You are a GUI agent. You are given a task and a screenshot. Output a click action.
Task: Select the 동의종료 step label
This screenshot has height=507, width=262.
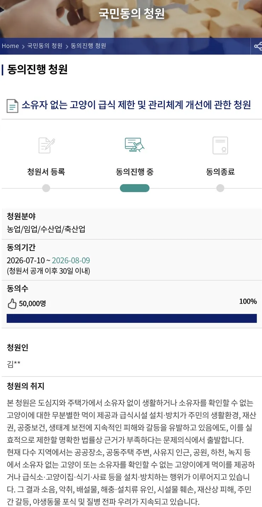(220, 172)
